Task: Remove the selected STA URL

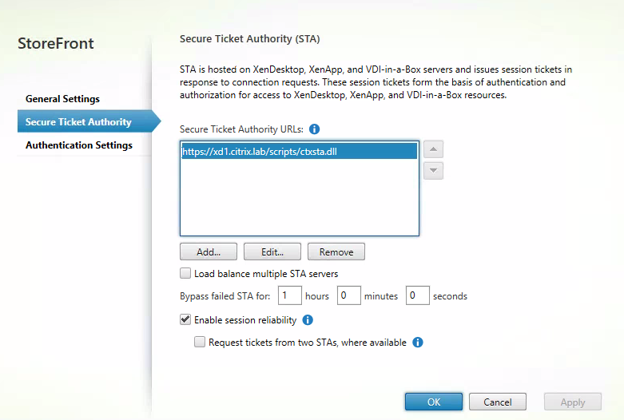Action: [336, 252]
